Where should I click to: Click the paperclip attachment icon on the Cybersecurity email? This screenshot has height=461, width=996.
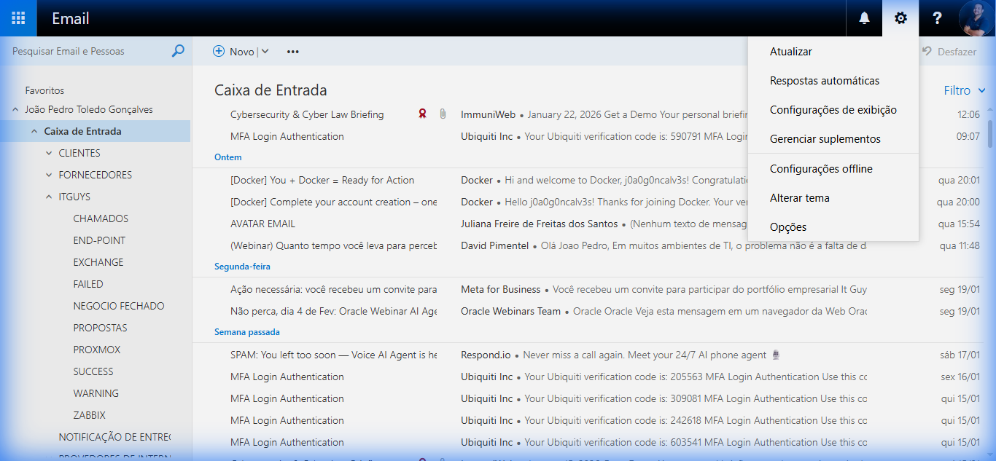pos(442,114)
